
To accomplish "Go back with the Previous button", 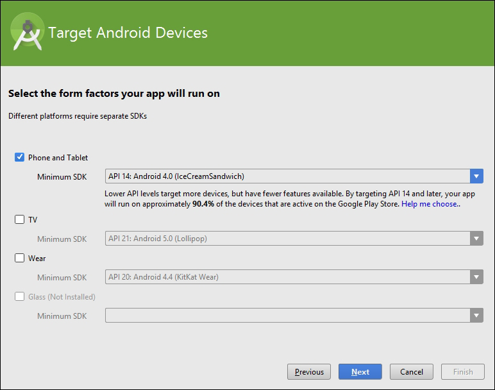I will coord(309,371).
